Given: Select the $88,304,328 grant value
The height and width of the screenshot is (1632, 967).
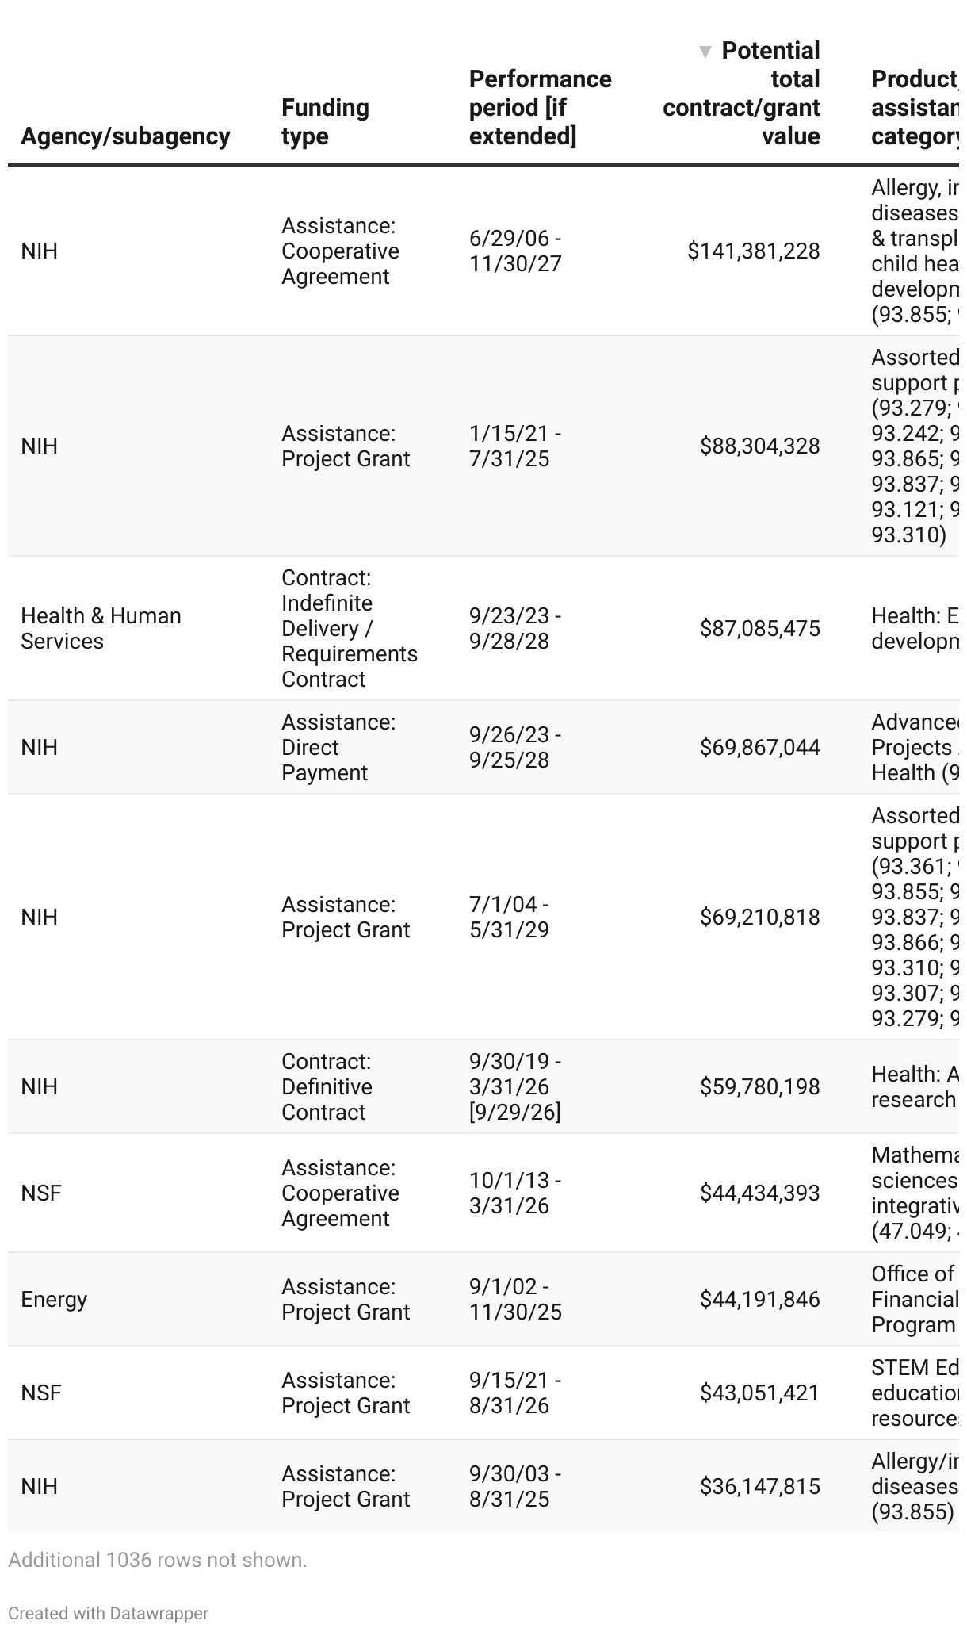Looking at the screenshot, I should (759, 446).
